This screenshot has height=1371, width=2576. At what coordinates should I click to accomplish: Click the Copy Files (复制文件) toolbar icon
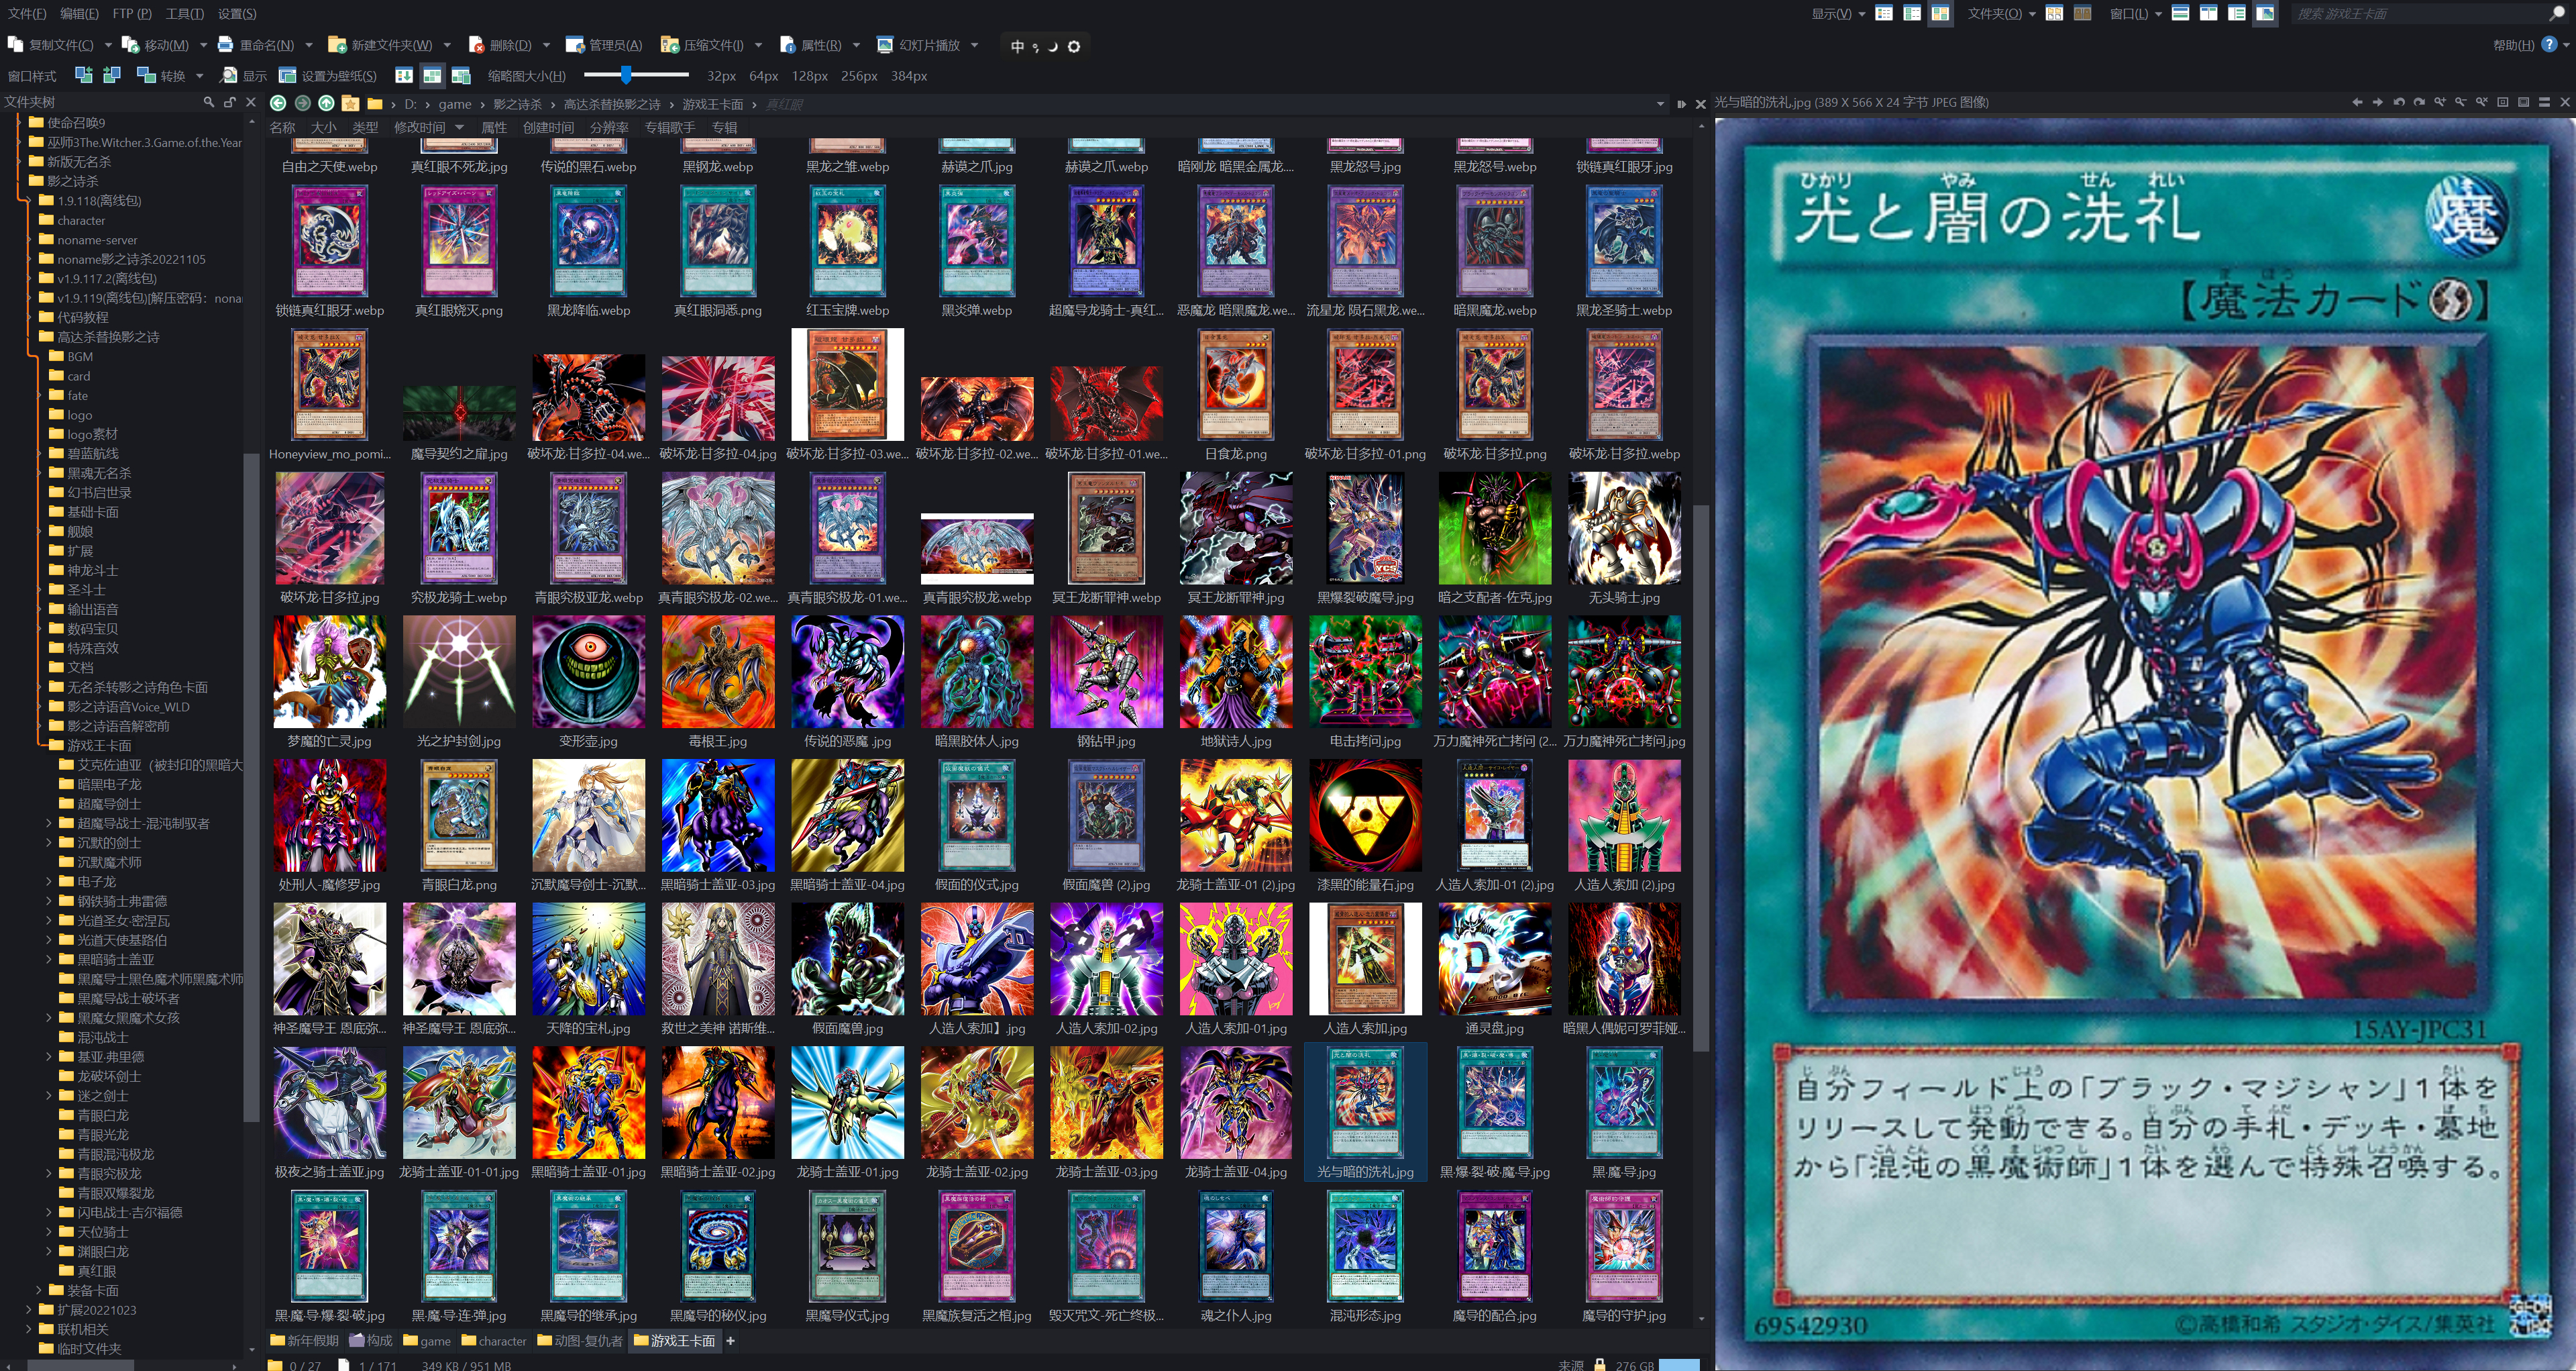point(15,45)
